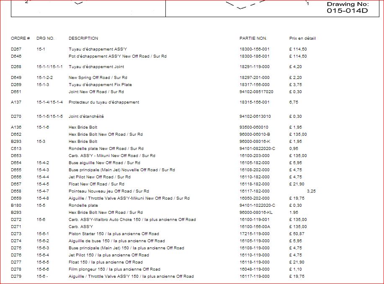Viewport: 384px width, 284px height.
Task: Select part number 16048-119-000
Action: [x=254, y=269]
